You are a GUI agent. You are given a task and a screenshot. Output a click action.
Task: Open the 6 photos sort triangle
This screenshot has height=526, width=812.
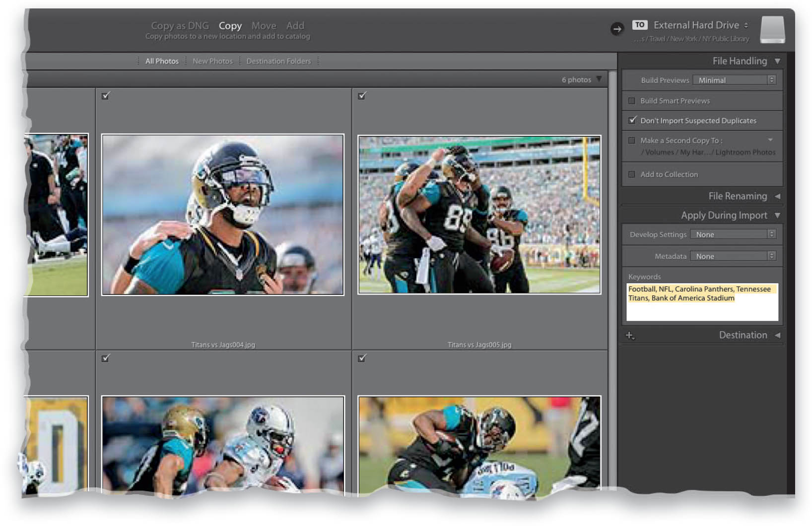[599, 79]
